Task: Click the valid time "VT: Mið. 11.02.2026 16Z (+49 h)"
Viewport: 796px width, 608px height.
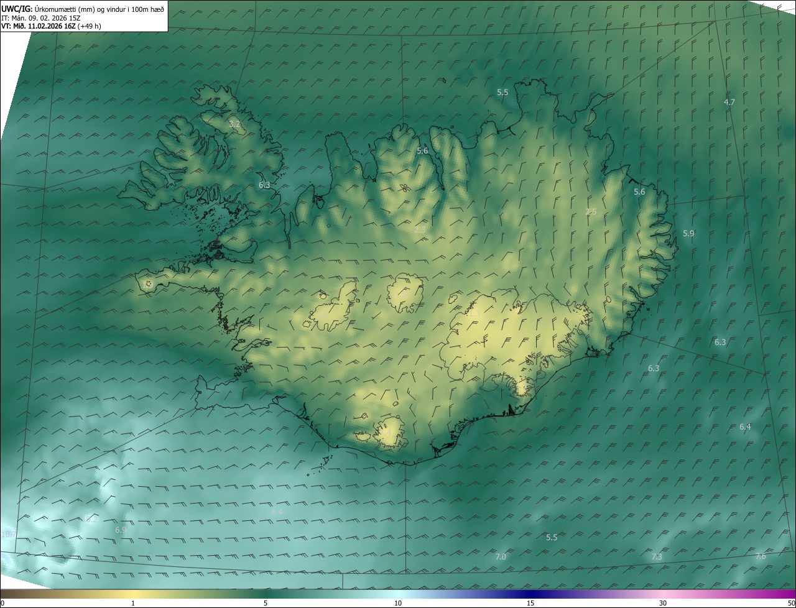Action: pos(52,26)
